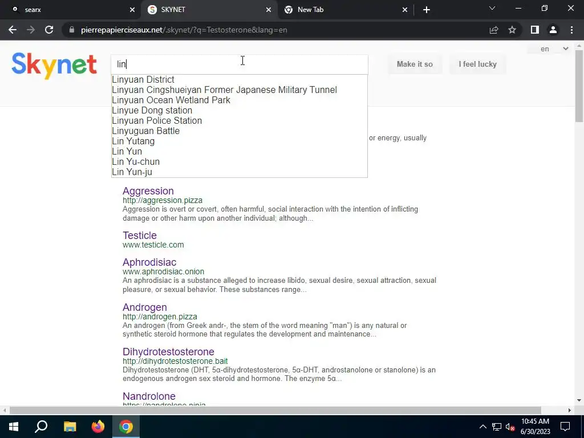Image resolution: width=584 pixels, height=438 pixels.
Task: Click the forward navigation arrow
Action: pyautogui.click(x=31, y=30)
